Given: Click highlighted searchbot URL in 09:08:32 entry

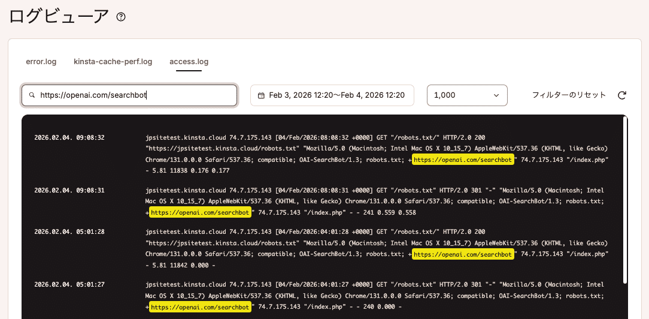Looking at the screenshot, I should [463, 160].
